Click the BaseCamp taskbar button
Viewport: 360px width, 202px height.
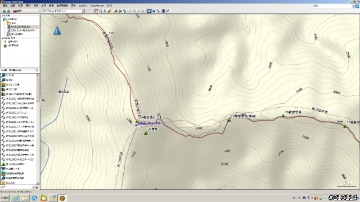click(x=62, y=198)
